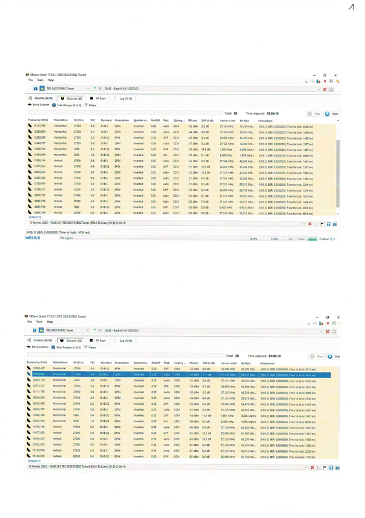Click the flag icon in upper Output bar
The width and height of the screenshot is (365, 518).
point(322,224)
